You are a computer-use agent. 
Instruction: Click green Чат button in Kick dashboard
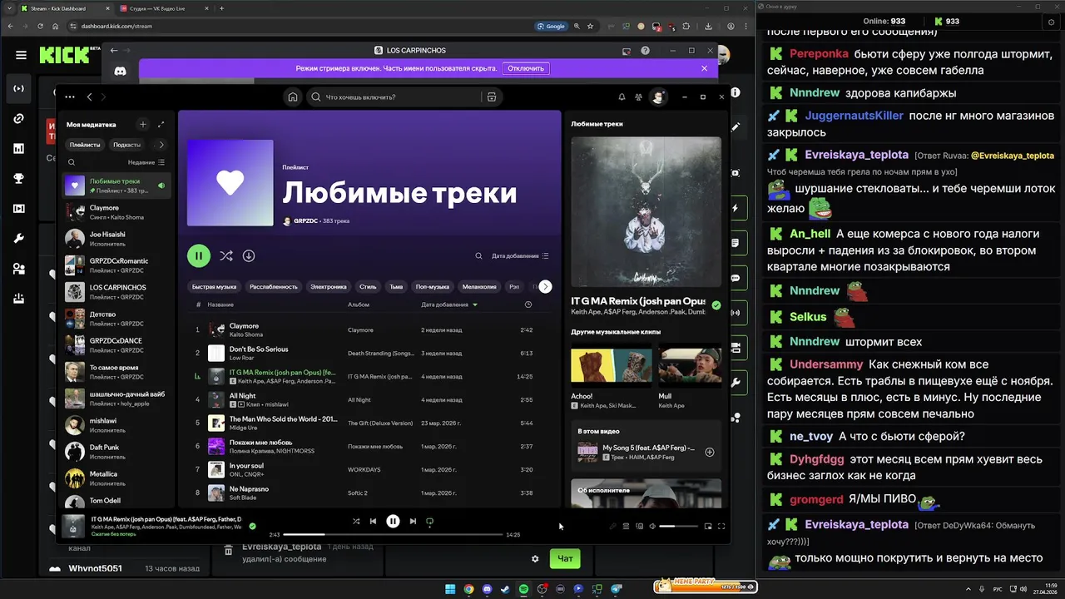tap(565, 558)
